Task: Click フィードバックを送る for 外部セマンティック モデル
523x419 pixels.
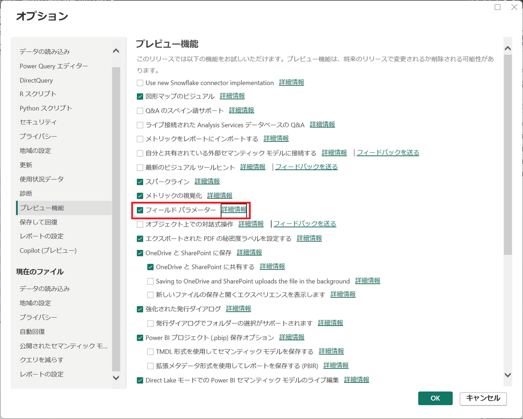Action: [x=388, y=153]
